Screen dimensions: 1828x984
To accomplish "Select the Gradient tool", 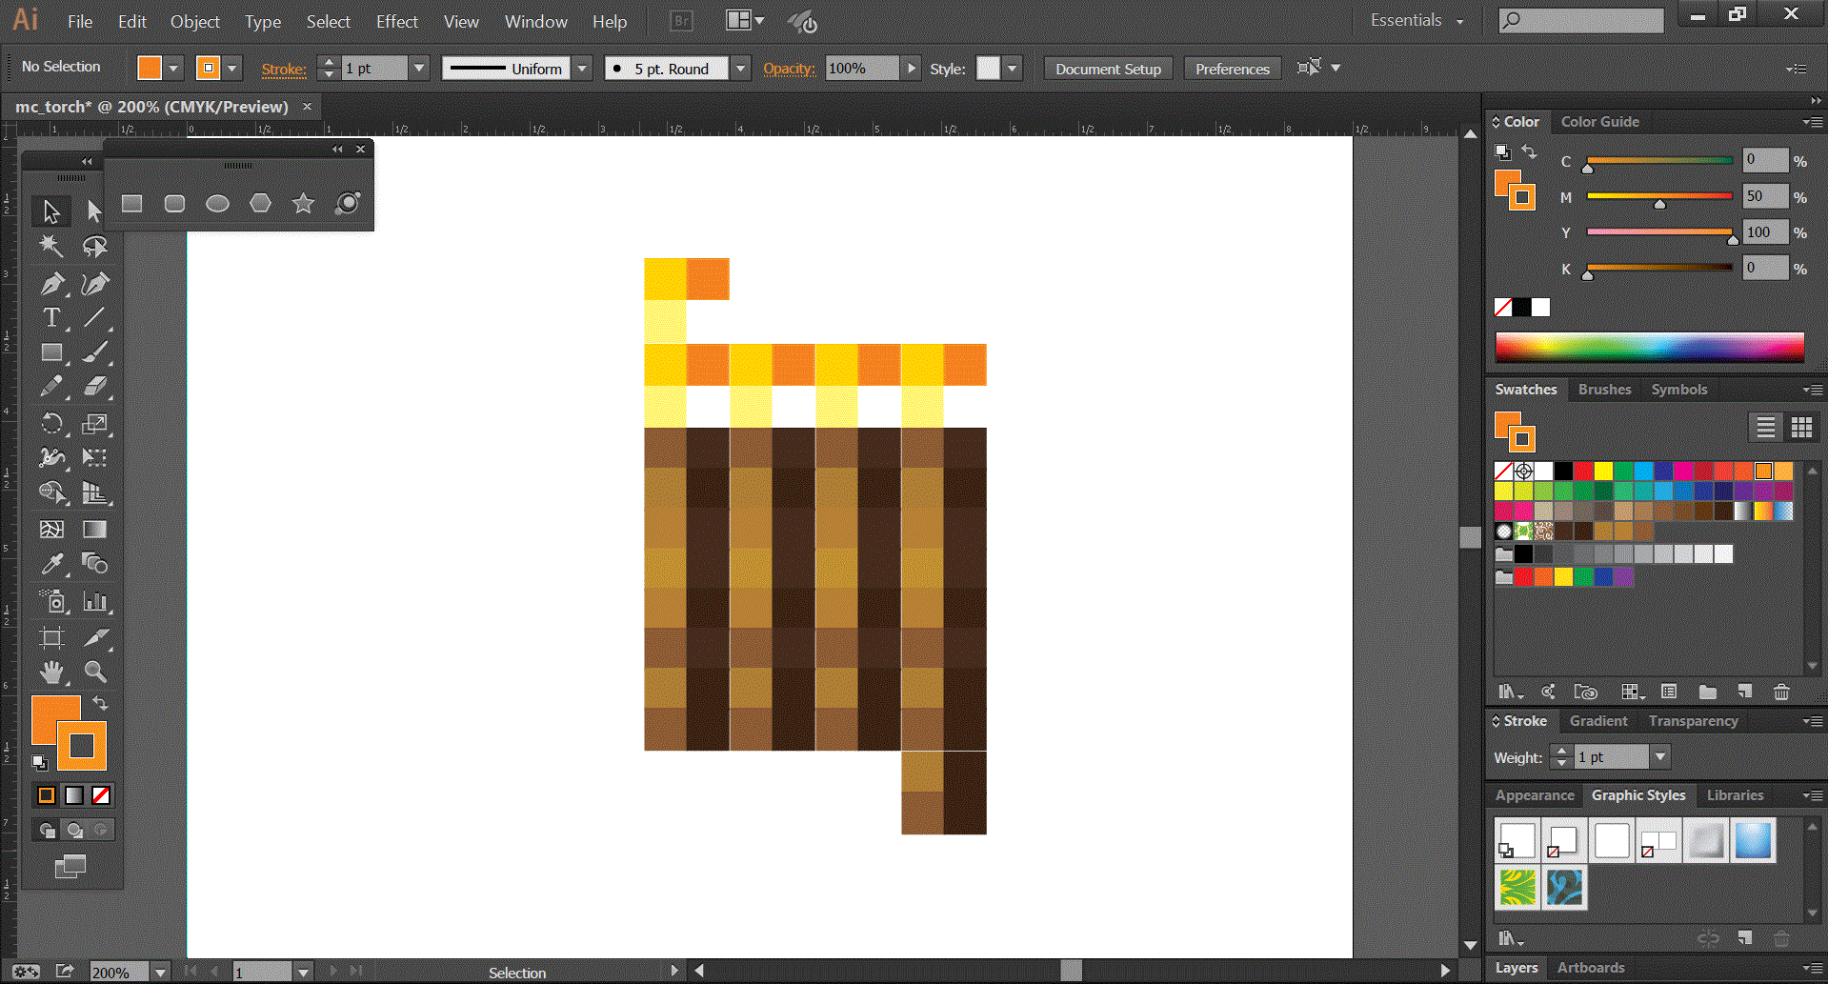I will point(94,529).
